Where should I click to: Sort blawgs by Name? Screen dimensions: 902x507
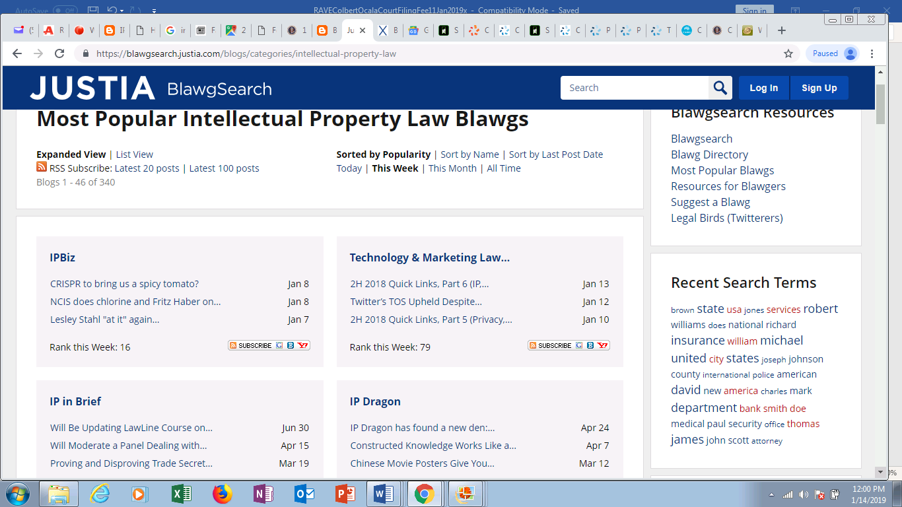[x=470, y=154]
